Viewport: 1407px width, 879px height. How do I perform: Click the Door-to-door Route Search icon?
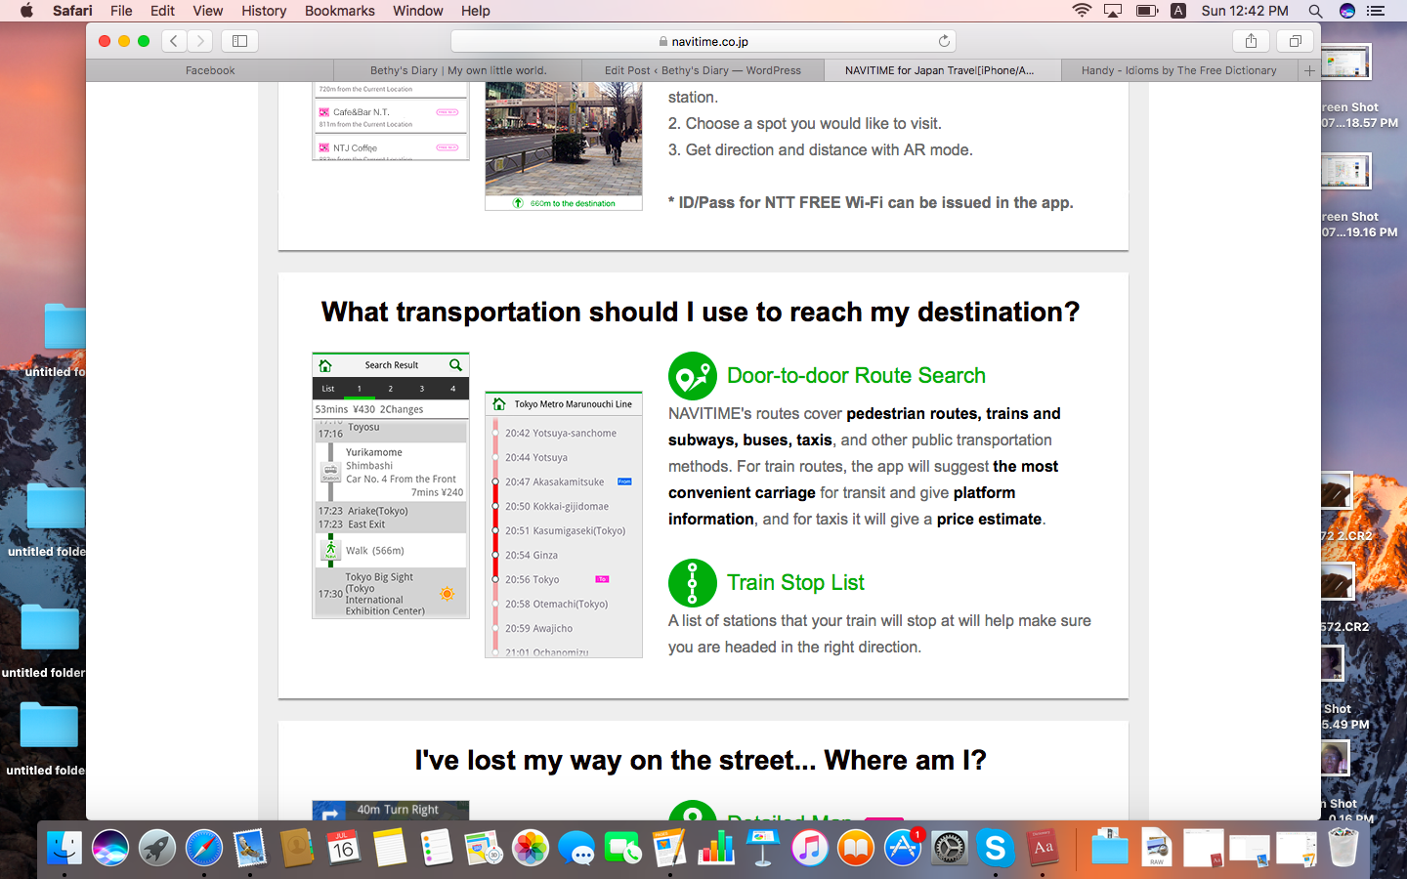click(x=693, y=376)
